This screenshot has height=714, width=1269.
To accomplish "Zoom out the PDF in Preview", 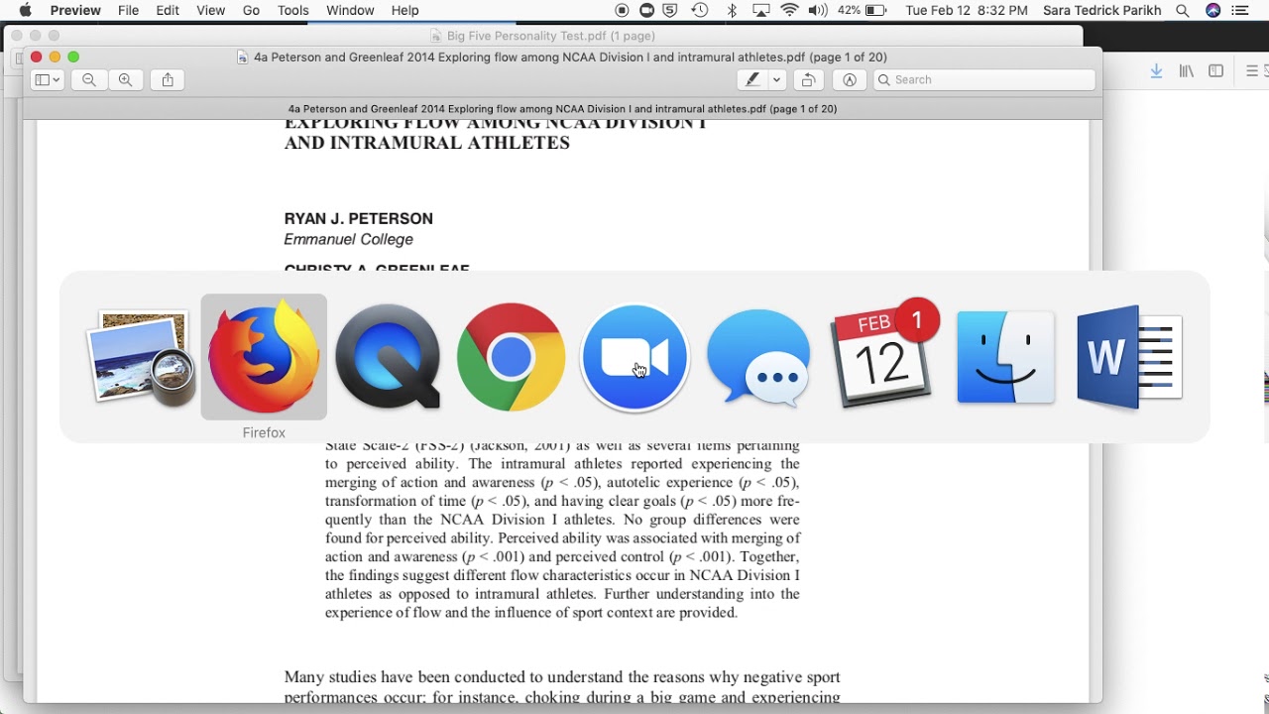I will tap(89, 80).
